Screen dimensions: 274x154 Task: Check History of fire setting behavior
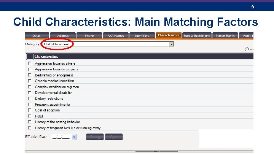(x=30, y=122)
